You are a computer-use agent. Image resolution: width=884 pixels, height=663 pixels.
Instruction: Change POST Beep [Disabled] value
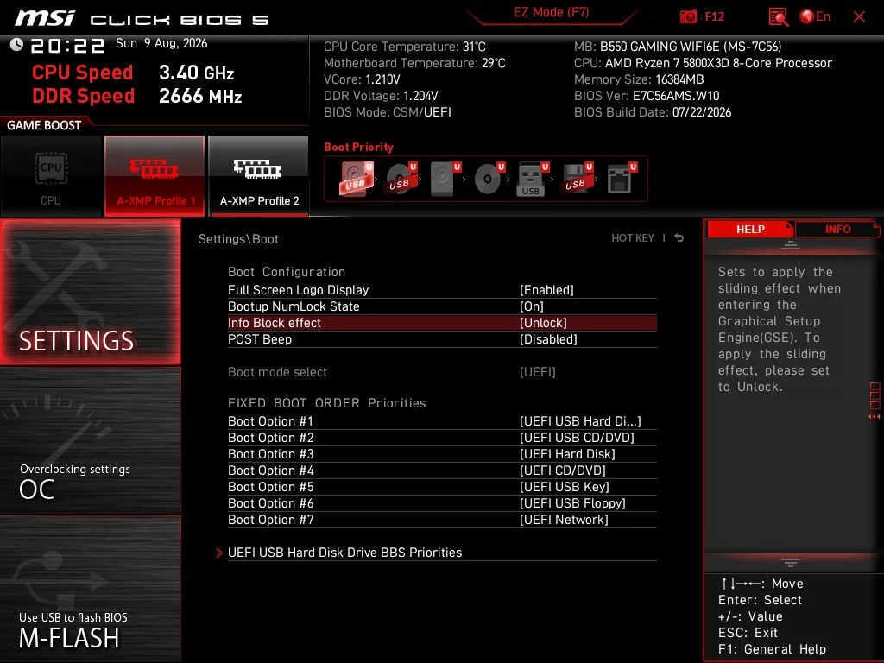tap(548, 338)
